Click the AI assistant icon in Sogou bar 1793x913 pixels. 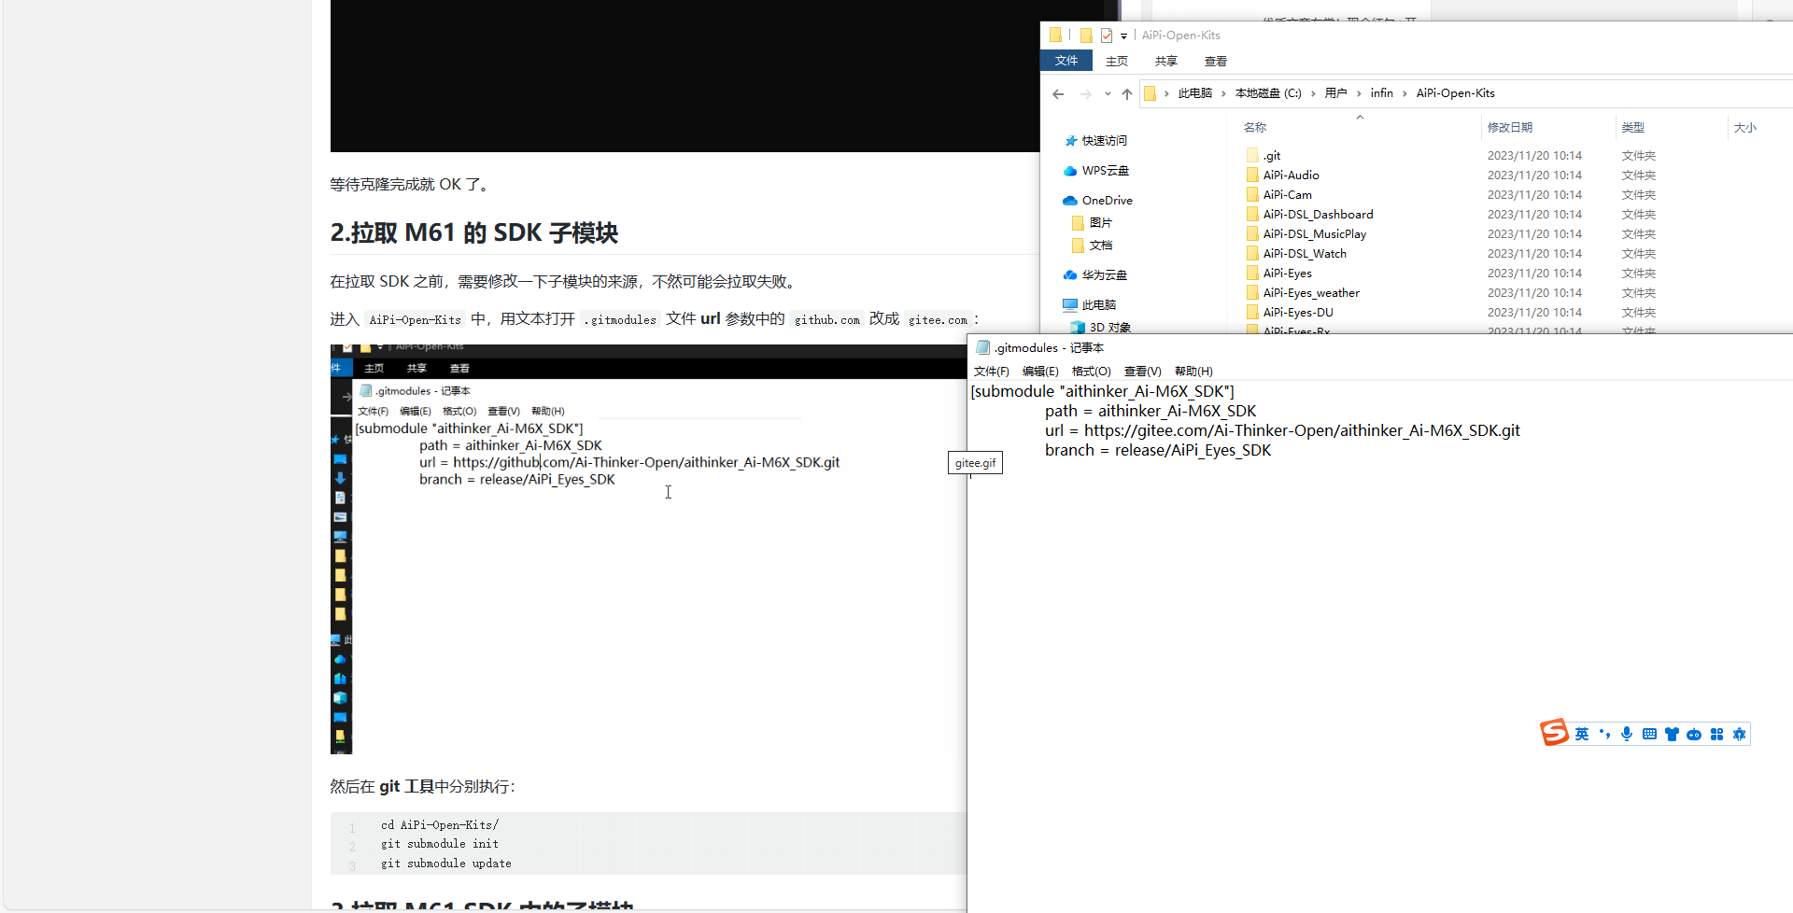click(x=1739, y=735)
